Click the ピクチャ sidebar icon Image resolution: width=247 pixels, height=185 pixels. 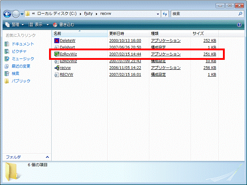tap(7, 51)
